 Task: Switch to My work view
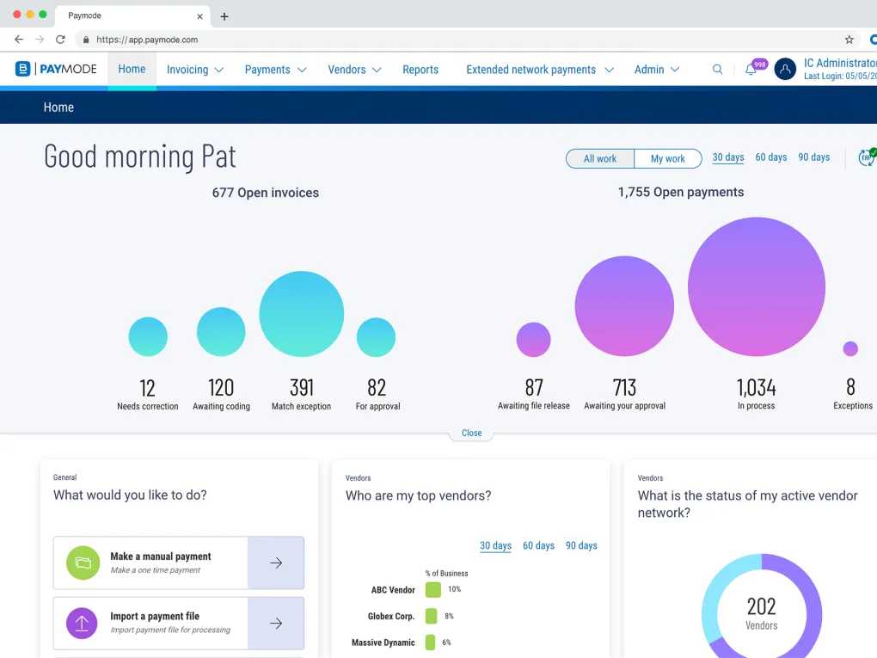[x=667, y=158]
